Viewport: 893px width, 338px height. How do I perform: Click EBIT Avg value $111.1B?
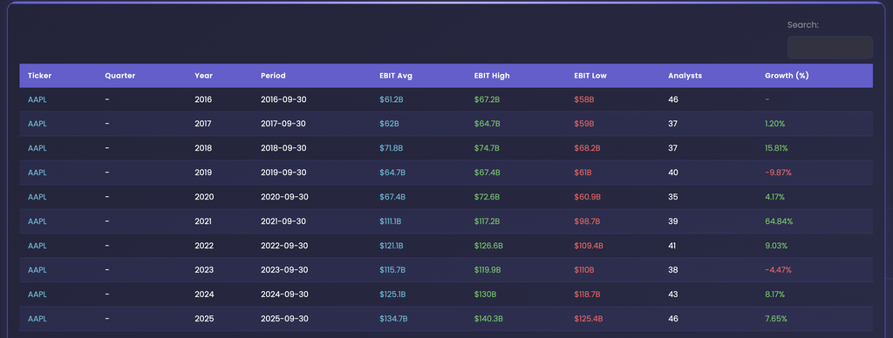(x=392, y=221)
